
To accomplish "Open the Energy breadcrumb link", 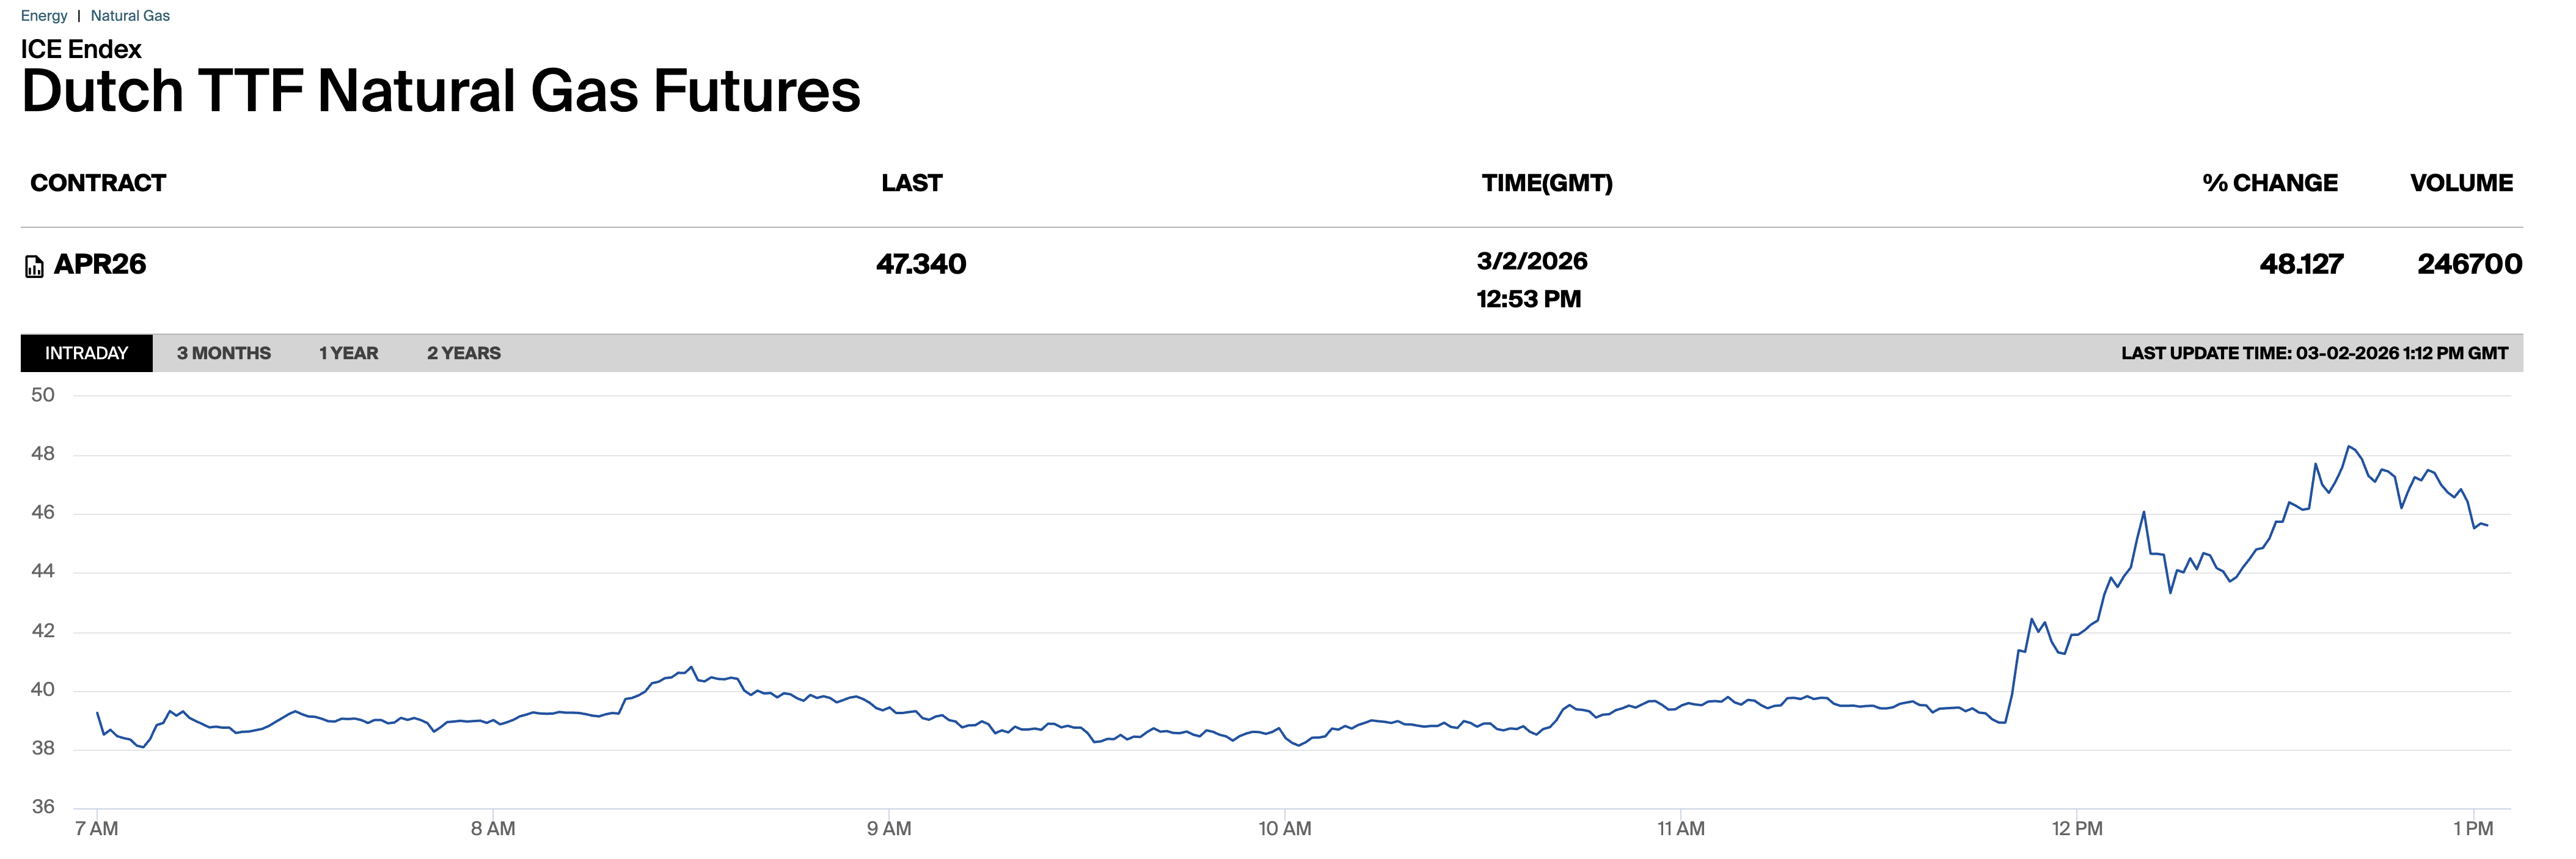I will (44, 16).
